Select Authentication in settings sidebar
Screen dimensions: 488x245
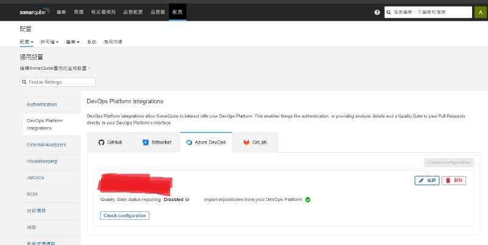tap(42, 104)
